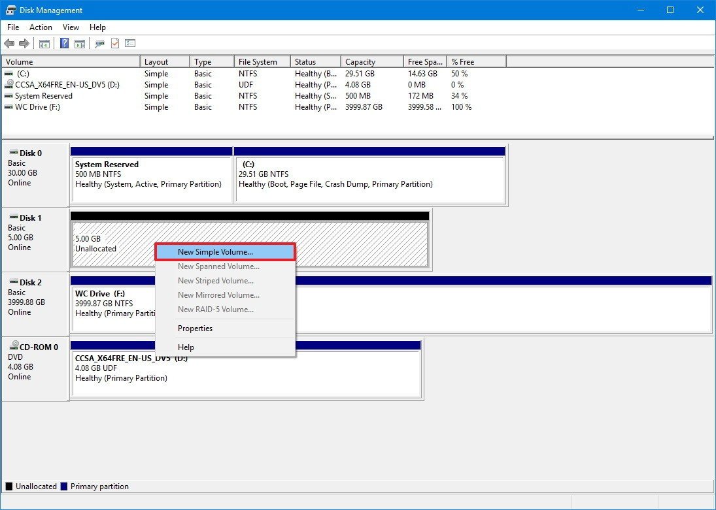Choose Properties in the context menu

[225, 328]
